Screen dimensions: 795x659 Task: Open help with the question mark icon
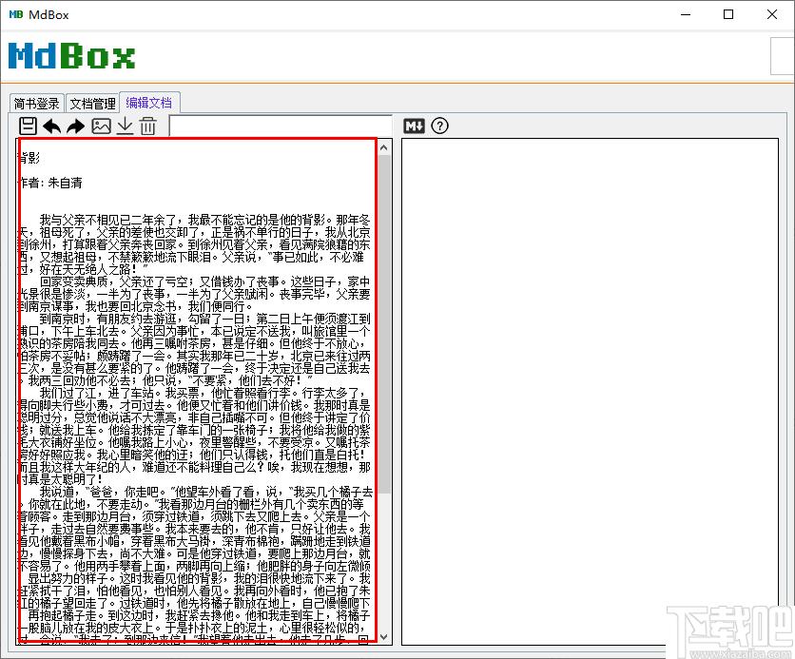point(439,126)
